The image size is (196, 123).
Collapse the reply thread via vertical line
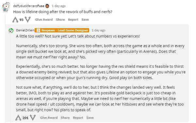tap(11, 78)
